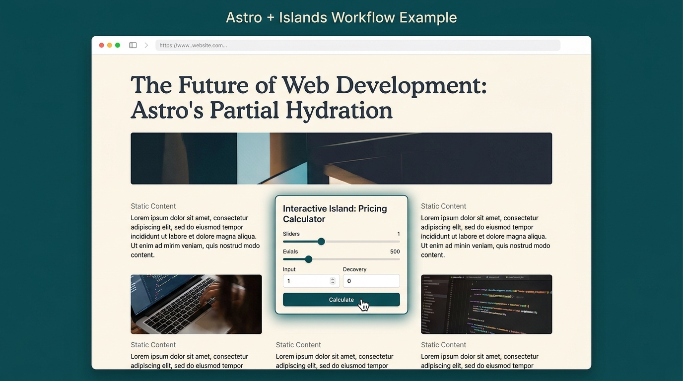Maximize the browser with the green button
This screenshot has width=683, height=381.
click(118, 45)
